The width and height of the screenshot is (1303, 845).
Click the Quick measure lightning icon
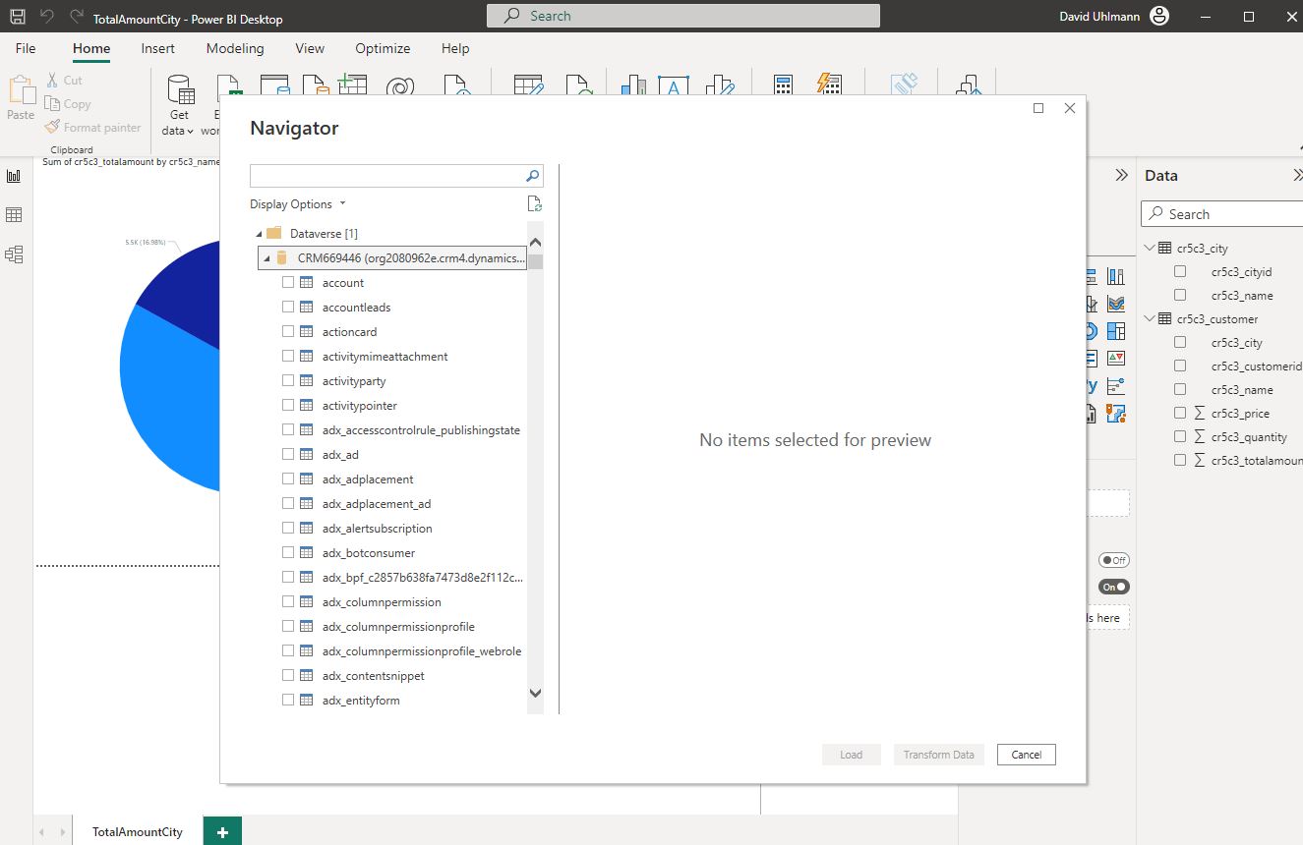click(x=829, y=85)
